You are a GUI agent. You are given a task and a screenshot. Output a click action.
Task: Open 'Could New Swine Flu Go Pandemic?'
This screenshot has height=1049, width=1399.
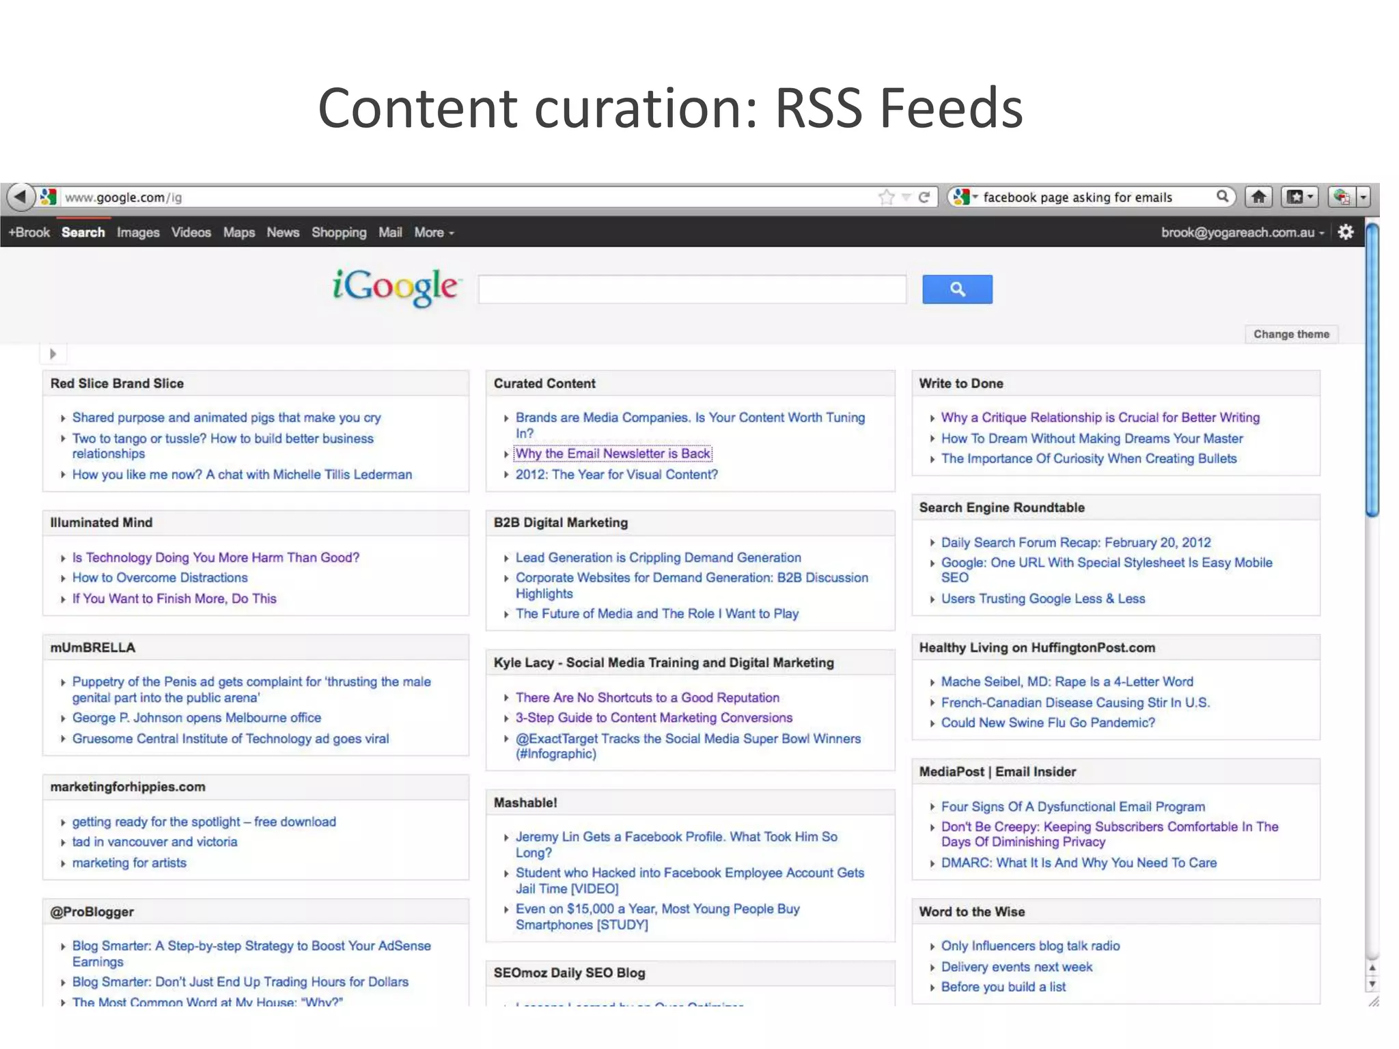point(1049,723)
